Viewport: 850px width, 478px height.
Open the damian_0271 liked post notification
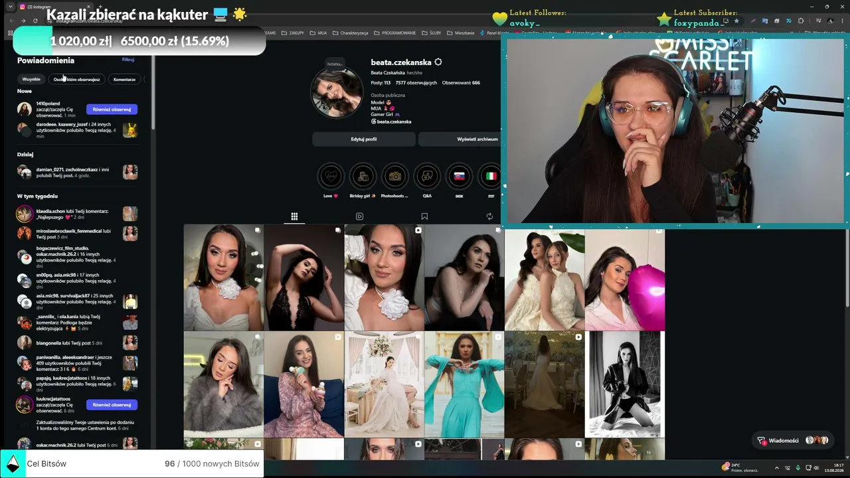click(x=77, y=172)
